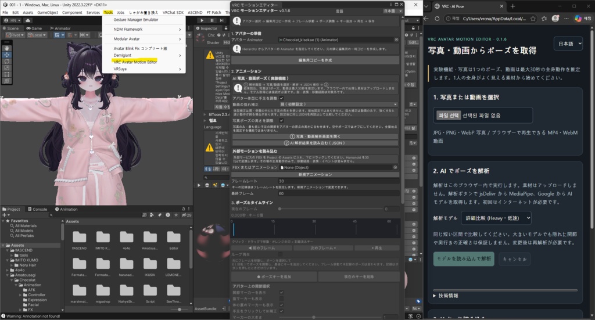The image size is (595, 320).
Task: Toggle the adjust limbs to avatar body checkbox
Action: [282, 98]
